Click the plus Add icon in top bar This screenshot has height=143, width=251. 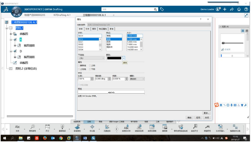225,9
